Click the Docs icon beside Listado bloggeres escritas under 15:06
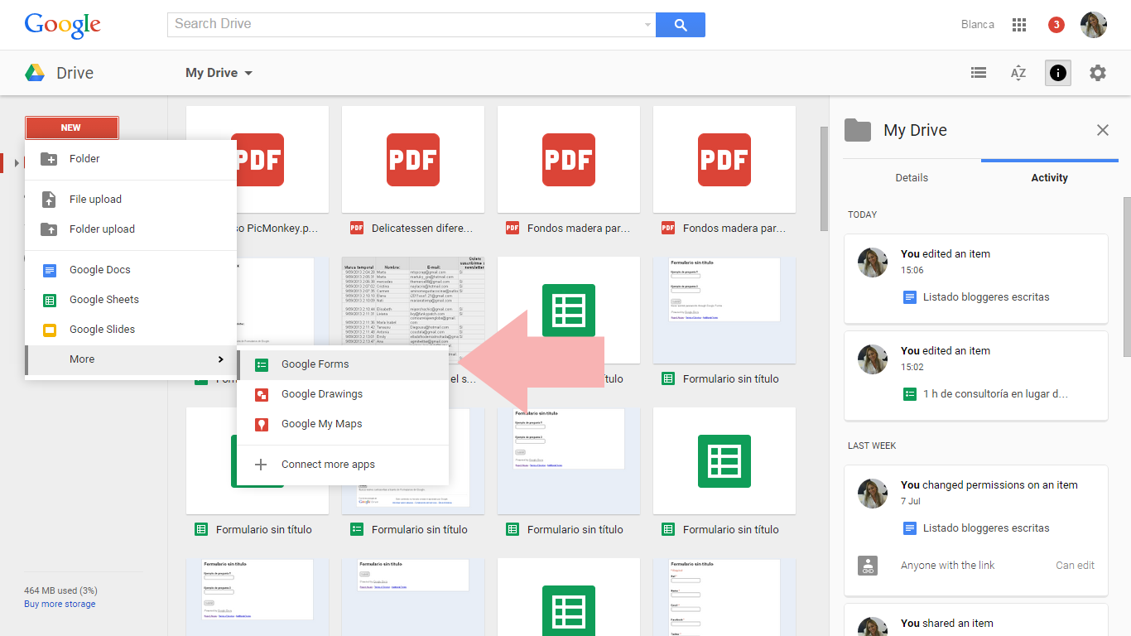 (910, 296)
